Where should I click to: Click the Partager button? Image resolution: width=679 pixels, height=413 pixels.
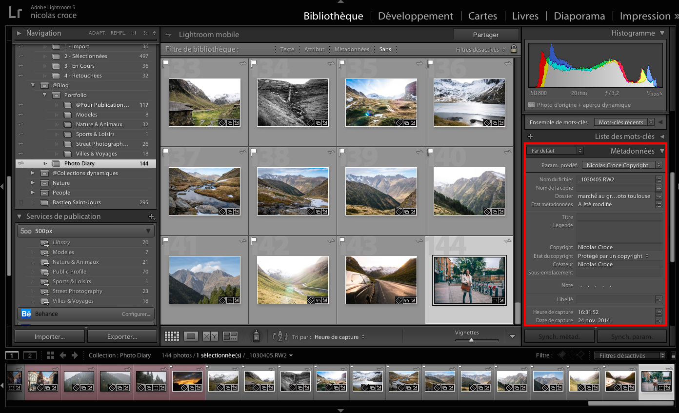[x=485, y=35]
